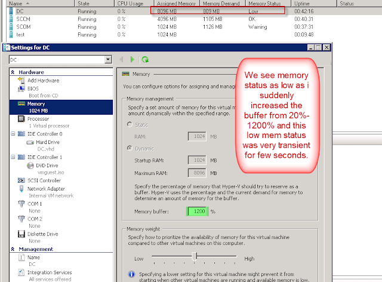Select the Memory 1024 MB tree item
Screen dimensions: 382x282
(61, 107)
